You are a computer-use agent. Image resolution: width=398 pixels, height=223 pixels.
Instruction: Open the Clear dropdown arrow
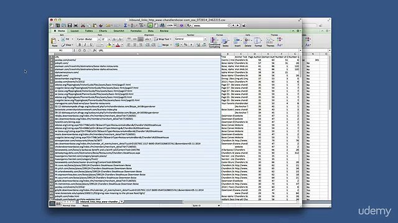tap(72, 45)
